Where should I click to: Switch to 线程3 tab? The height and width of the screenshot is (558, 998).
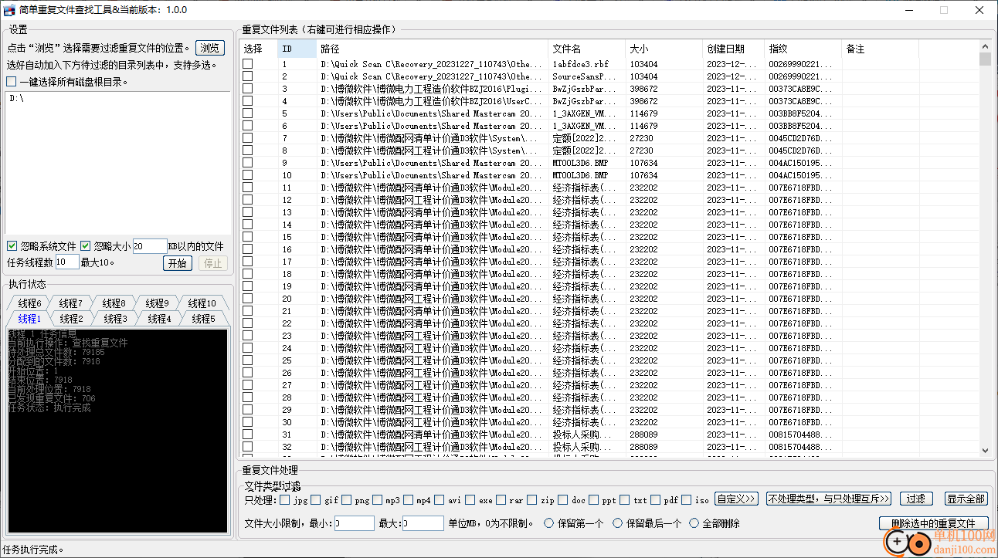click(115, 319)
